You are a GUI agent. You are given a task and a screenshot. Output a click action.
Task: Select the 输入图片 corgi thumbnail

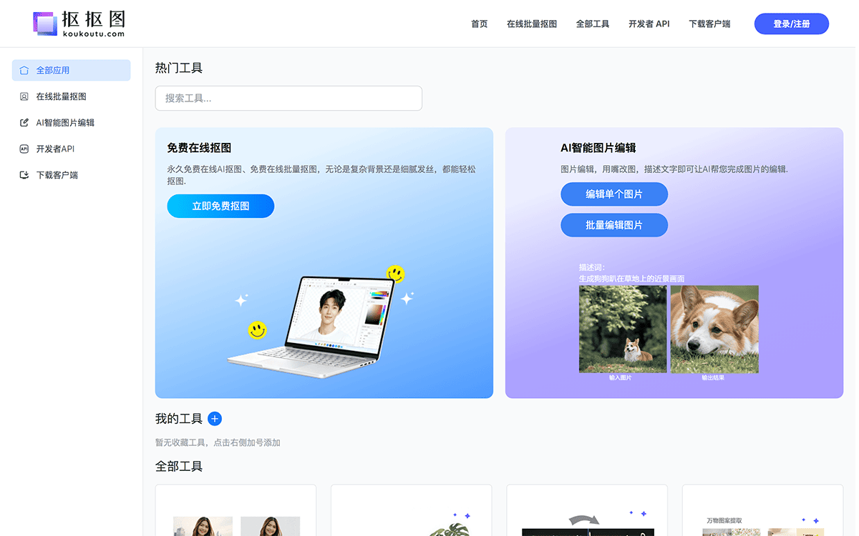(x=623, y=329)
